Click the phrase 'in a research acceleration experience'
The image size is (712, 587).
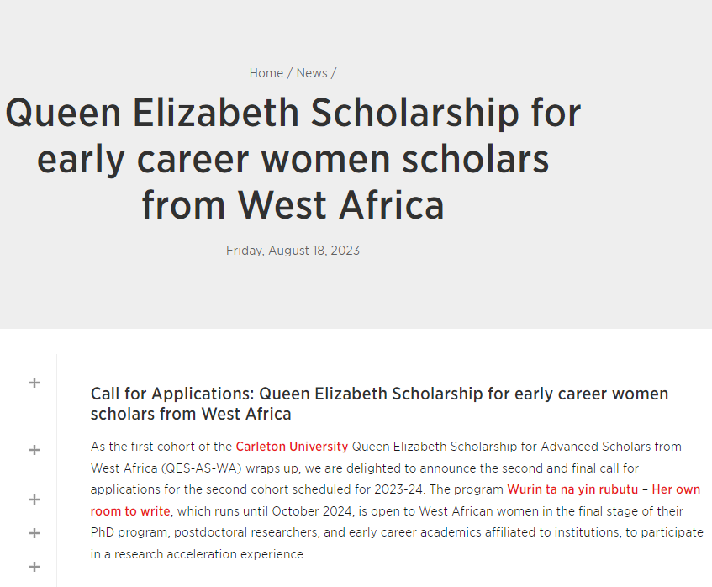tap(199, 554)
